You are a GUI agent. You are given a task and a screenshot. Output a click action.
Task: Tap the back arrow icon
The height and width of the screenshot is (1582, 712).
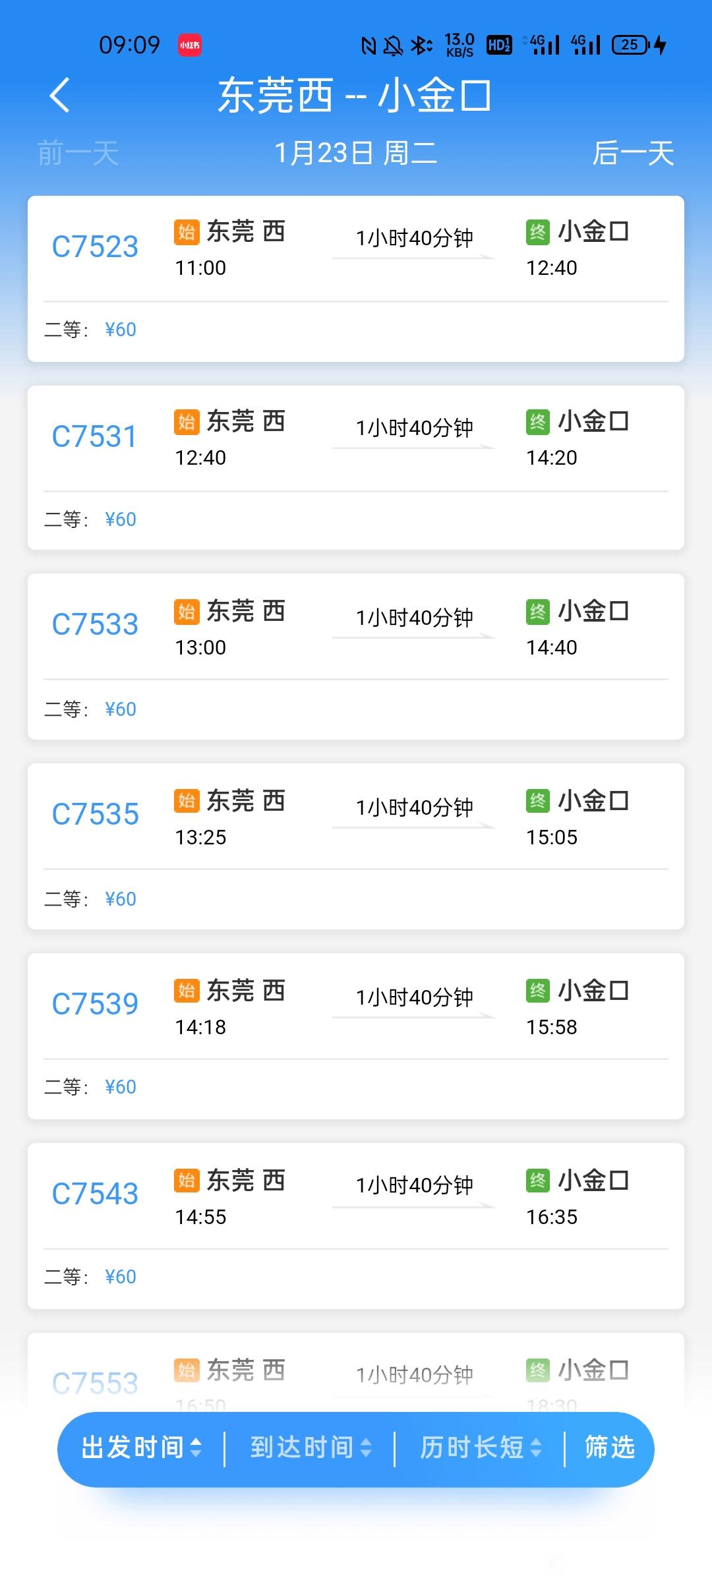tap(59, 95)
